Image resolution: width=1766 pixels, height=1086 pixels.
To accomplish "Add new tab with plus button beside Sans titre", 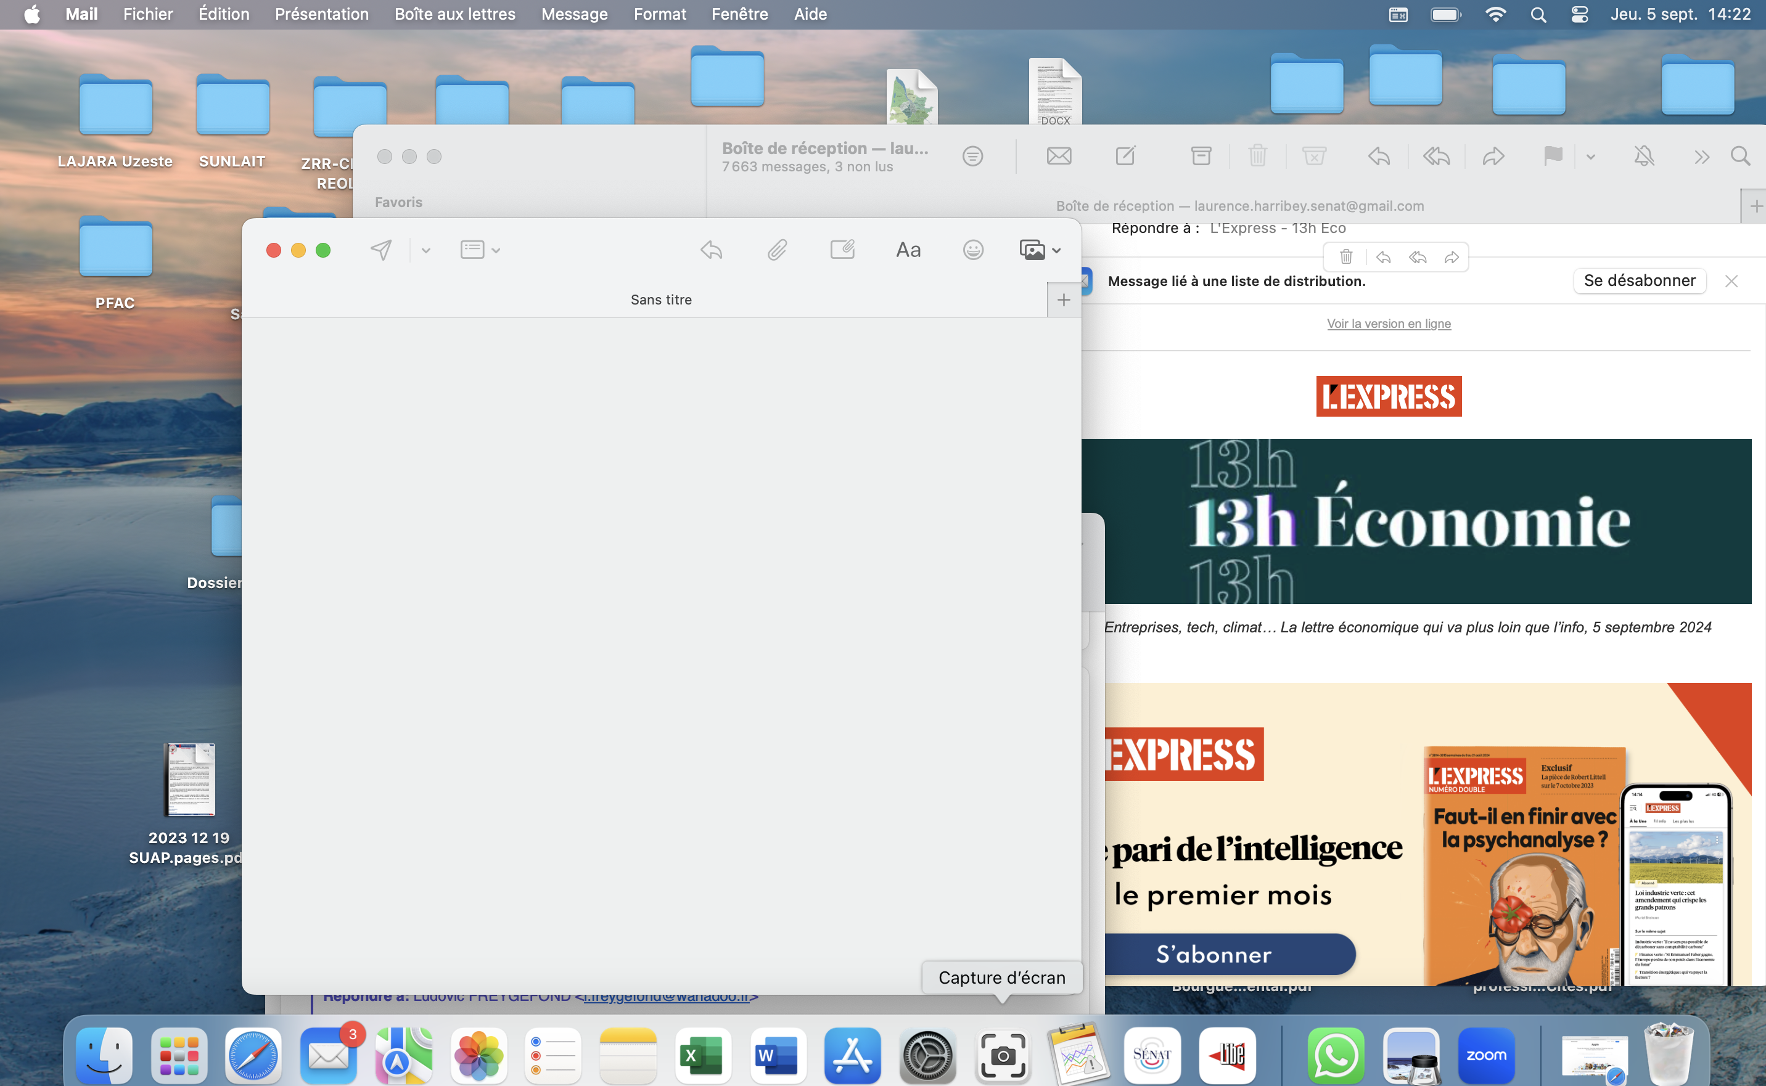I will point(1063,300).
